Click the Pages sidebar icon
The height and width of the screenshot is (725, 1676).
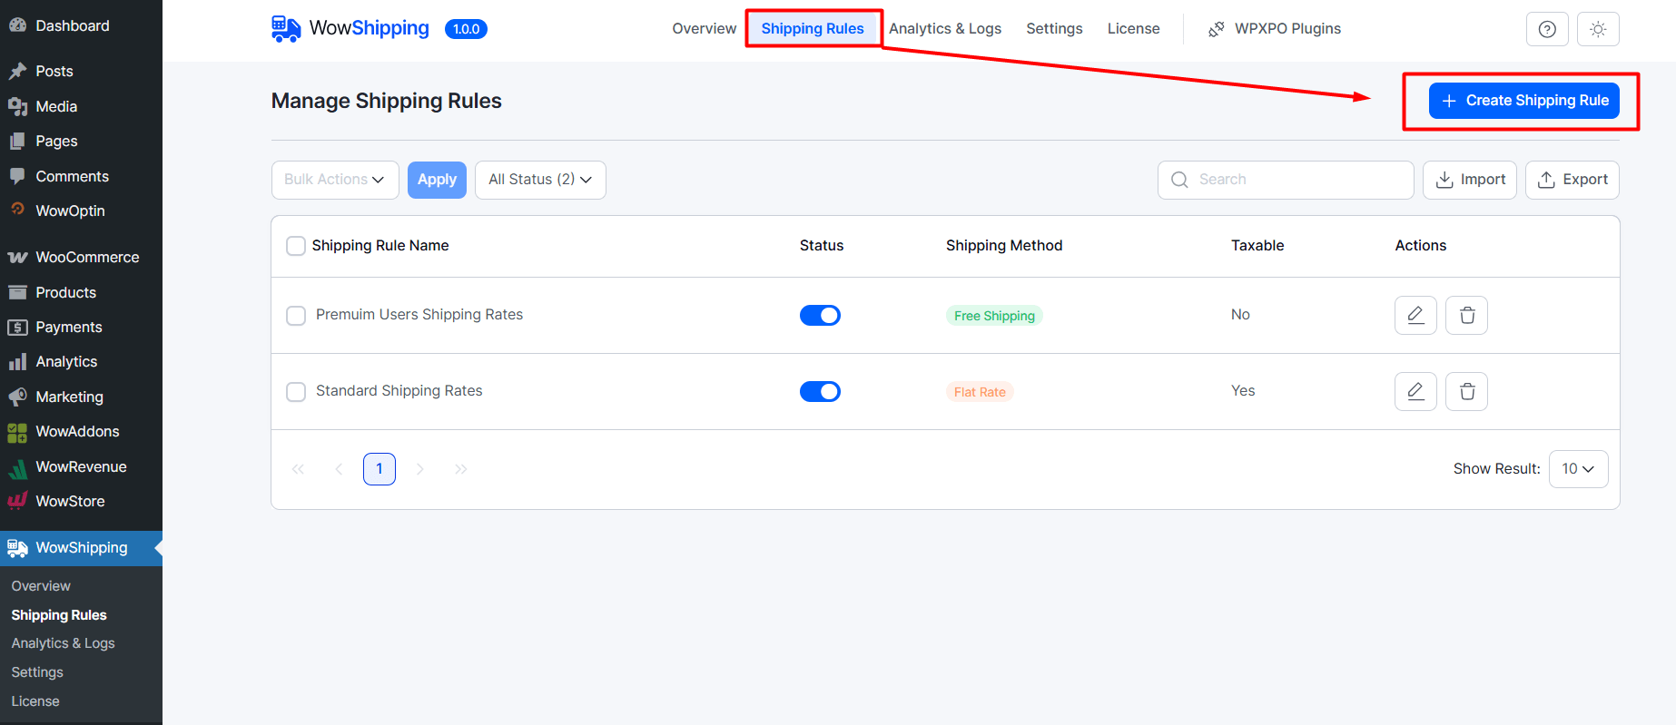click(x=17, y=141)
